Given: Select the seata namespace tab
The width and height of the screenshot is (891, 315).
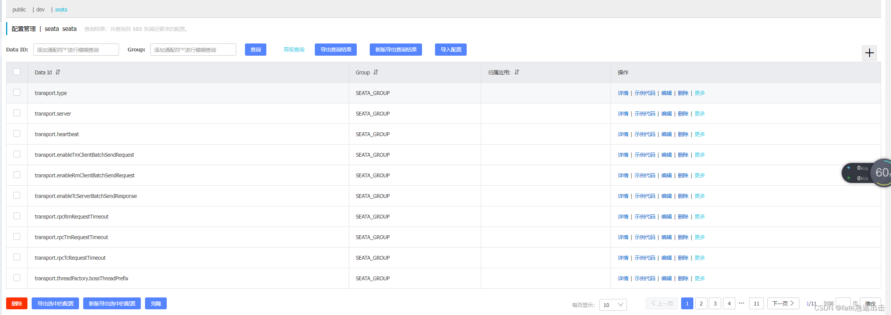Looking at the screenshot, I should [61, 10].
